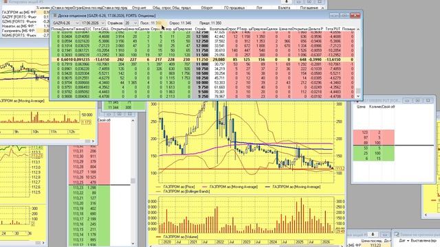Click bid price 6 in PUT order book
Viewport: 440px width, 247px height.
[x=366, y=158]
